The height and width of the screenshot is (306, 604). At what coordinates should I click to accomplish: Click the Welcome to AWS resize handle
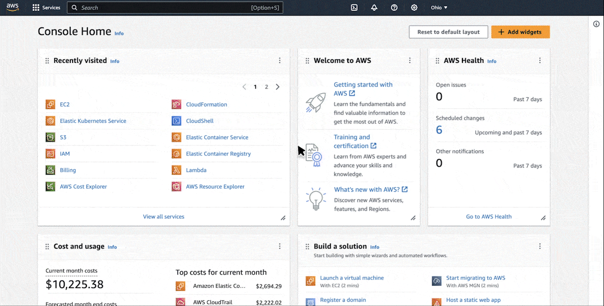pyautogui.click(x=413, y=218)
